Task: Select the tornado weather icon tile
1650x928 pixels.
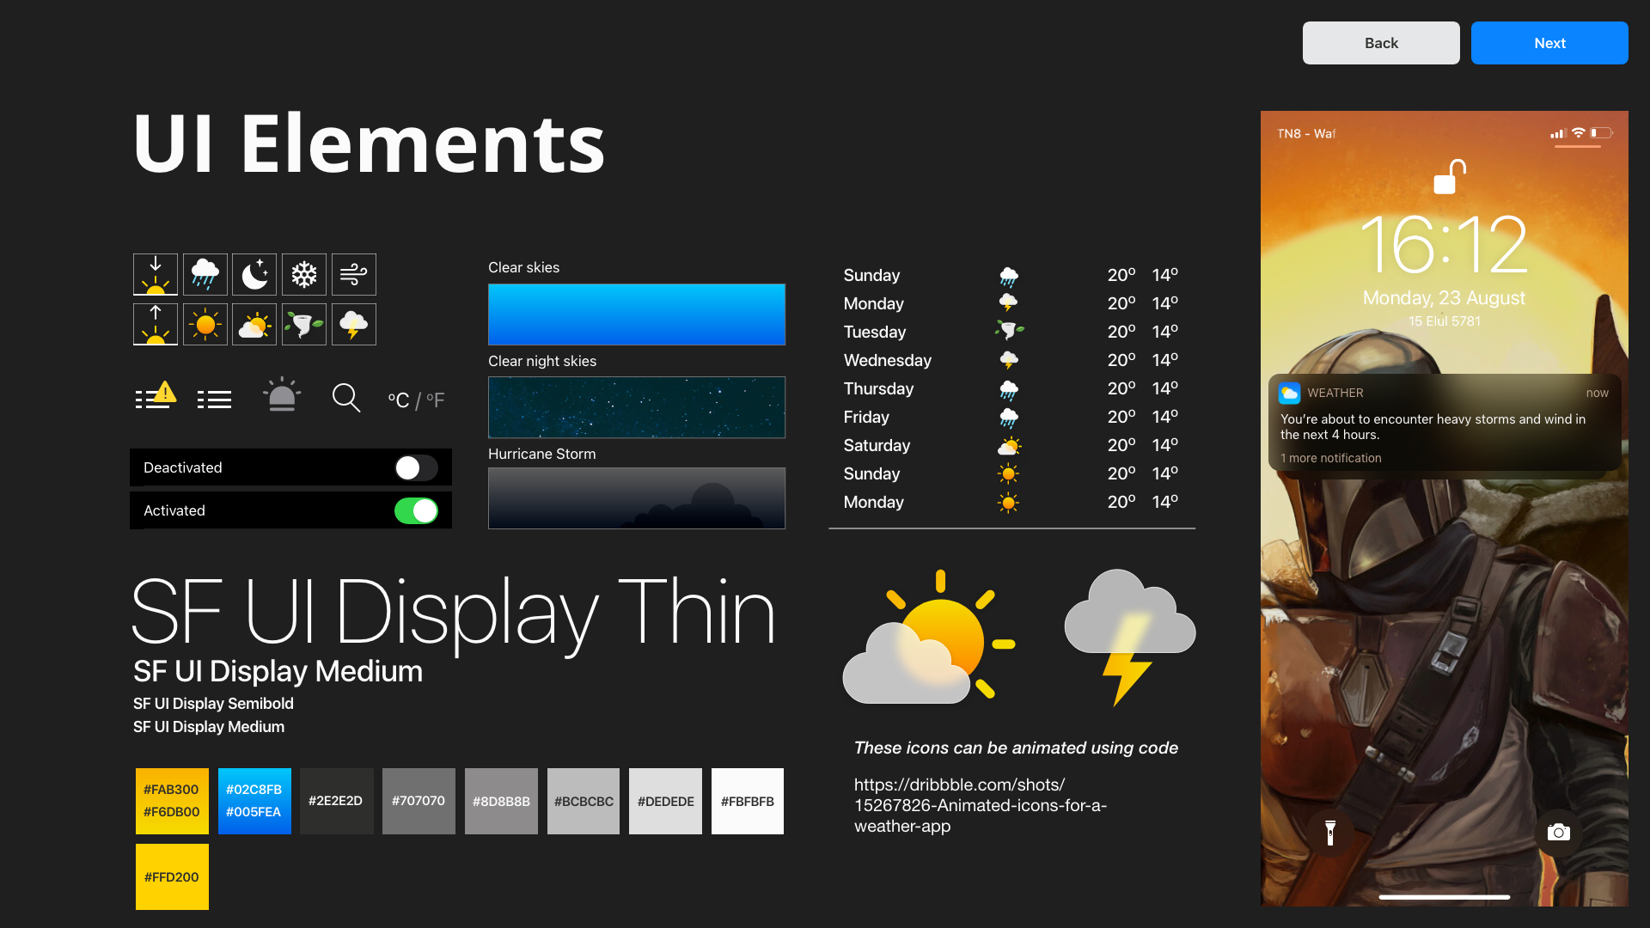Action: [x=304, y=325]
